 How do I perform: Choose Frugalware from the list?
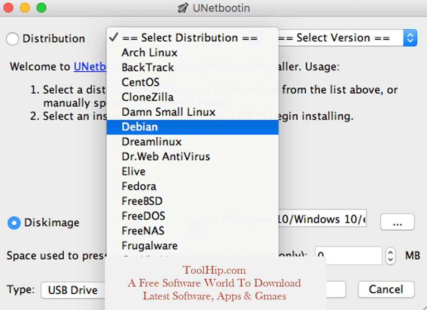[192, 246]
